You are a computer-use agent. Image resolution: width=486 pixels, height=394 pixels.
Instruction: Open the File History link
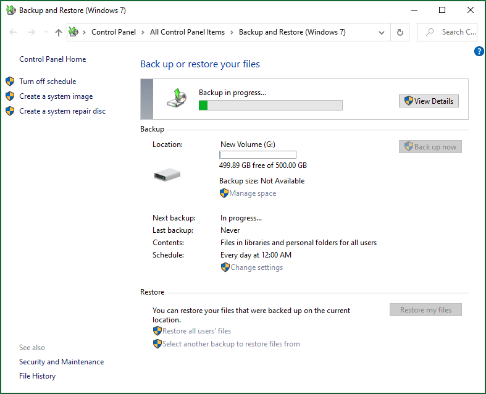pos(37,376)
